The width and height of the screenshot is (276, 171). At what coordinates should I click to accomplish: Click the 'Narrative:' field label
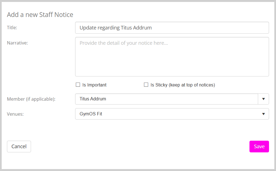17,43
